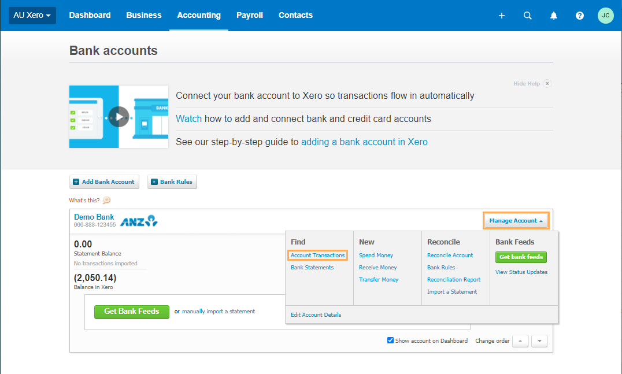This screenshot has width=622, height=374.
Task: Click Edit Account Details
Action: 316,315
